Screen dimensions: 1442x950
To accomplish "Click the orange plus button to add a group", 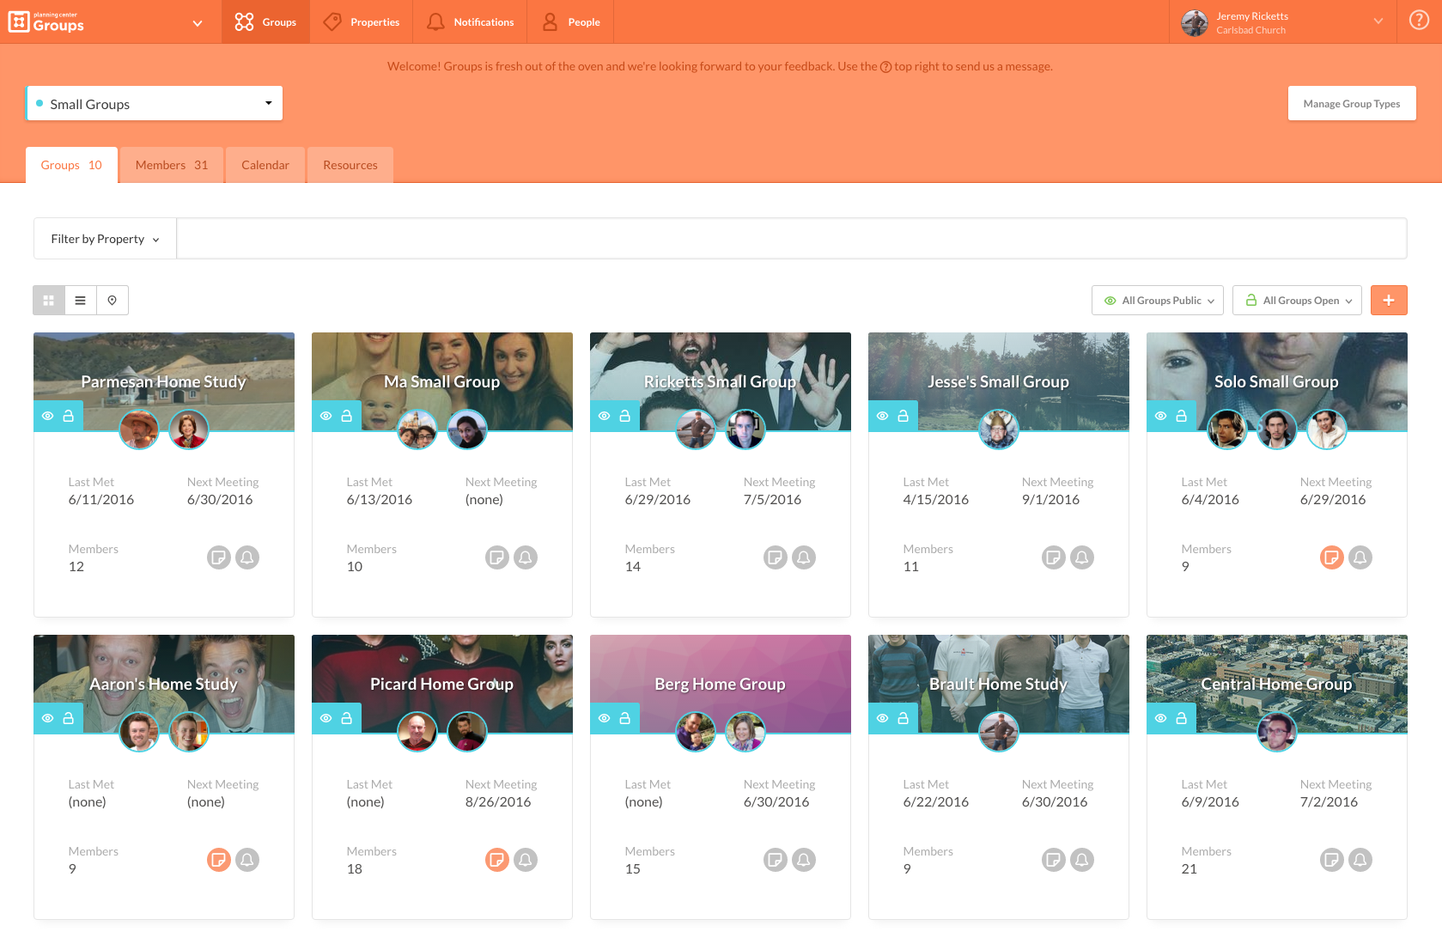I will 1389,300.
